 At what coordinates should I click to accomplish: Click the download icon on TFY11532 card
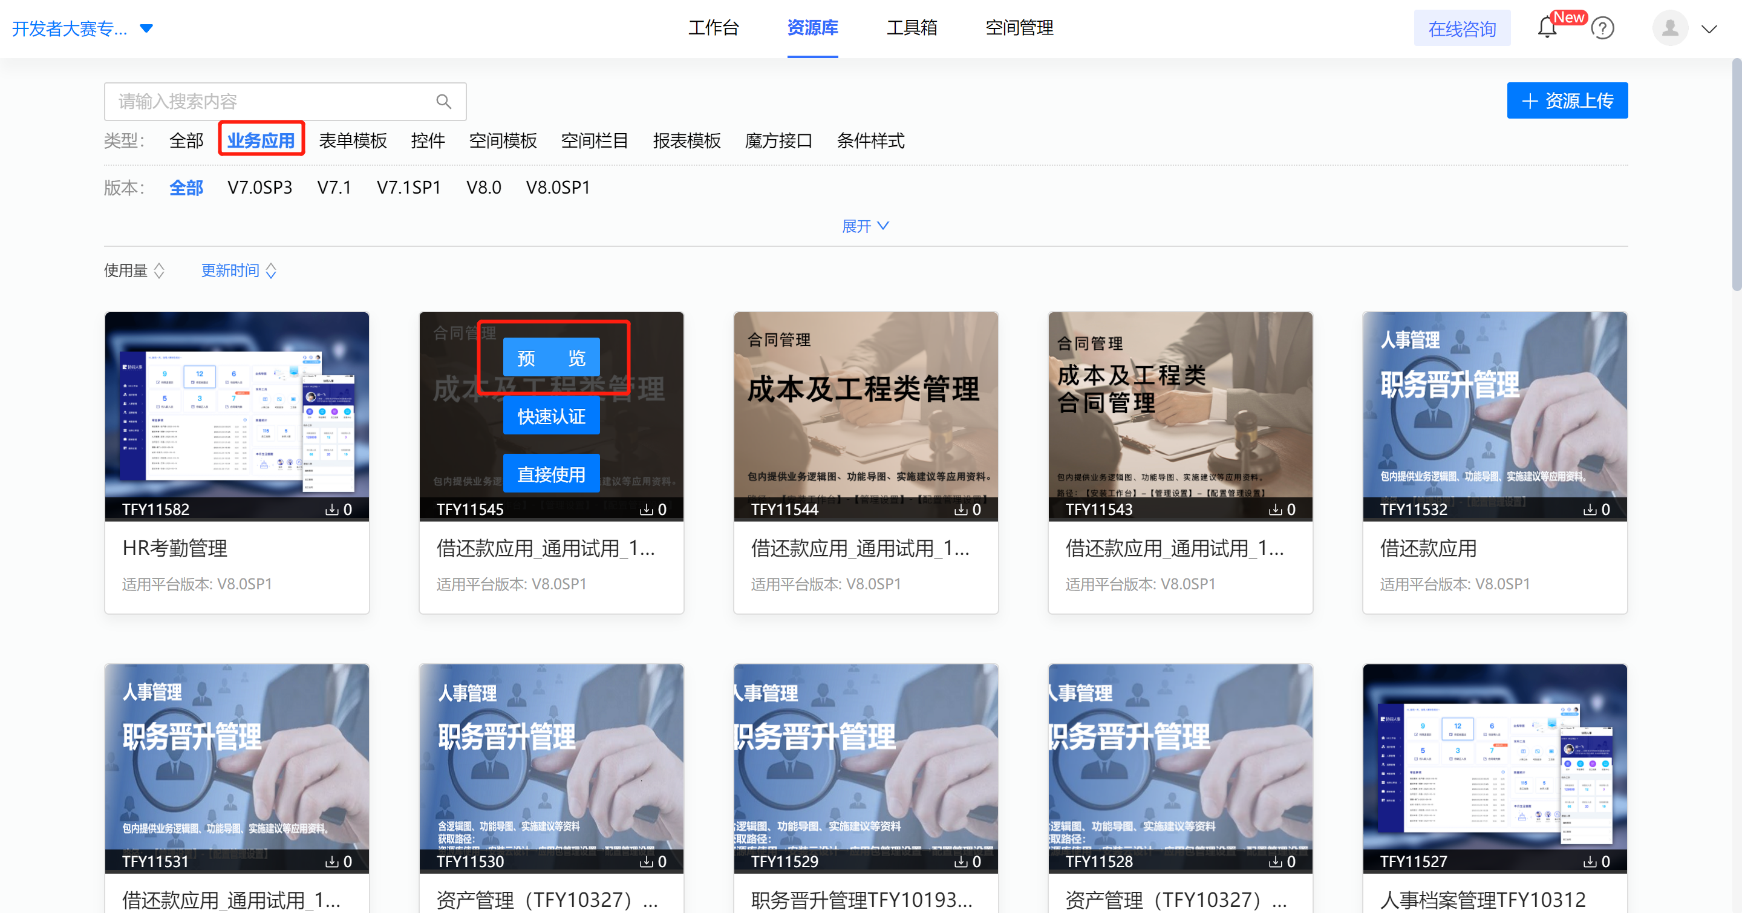(x=1589, y=509)
